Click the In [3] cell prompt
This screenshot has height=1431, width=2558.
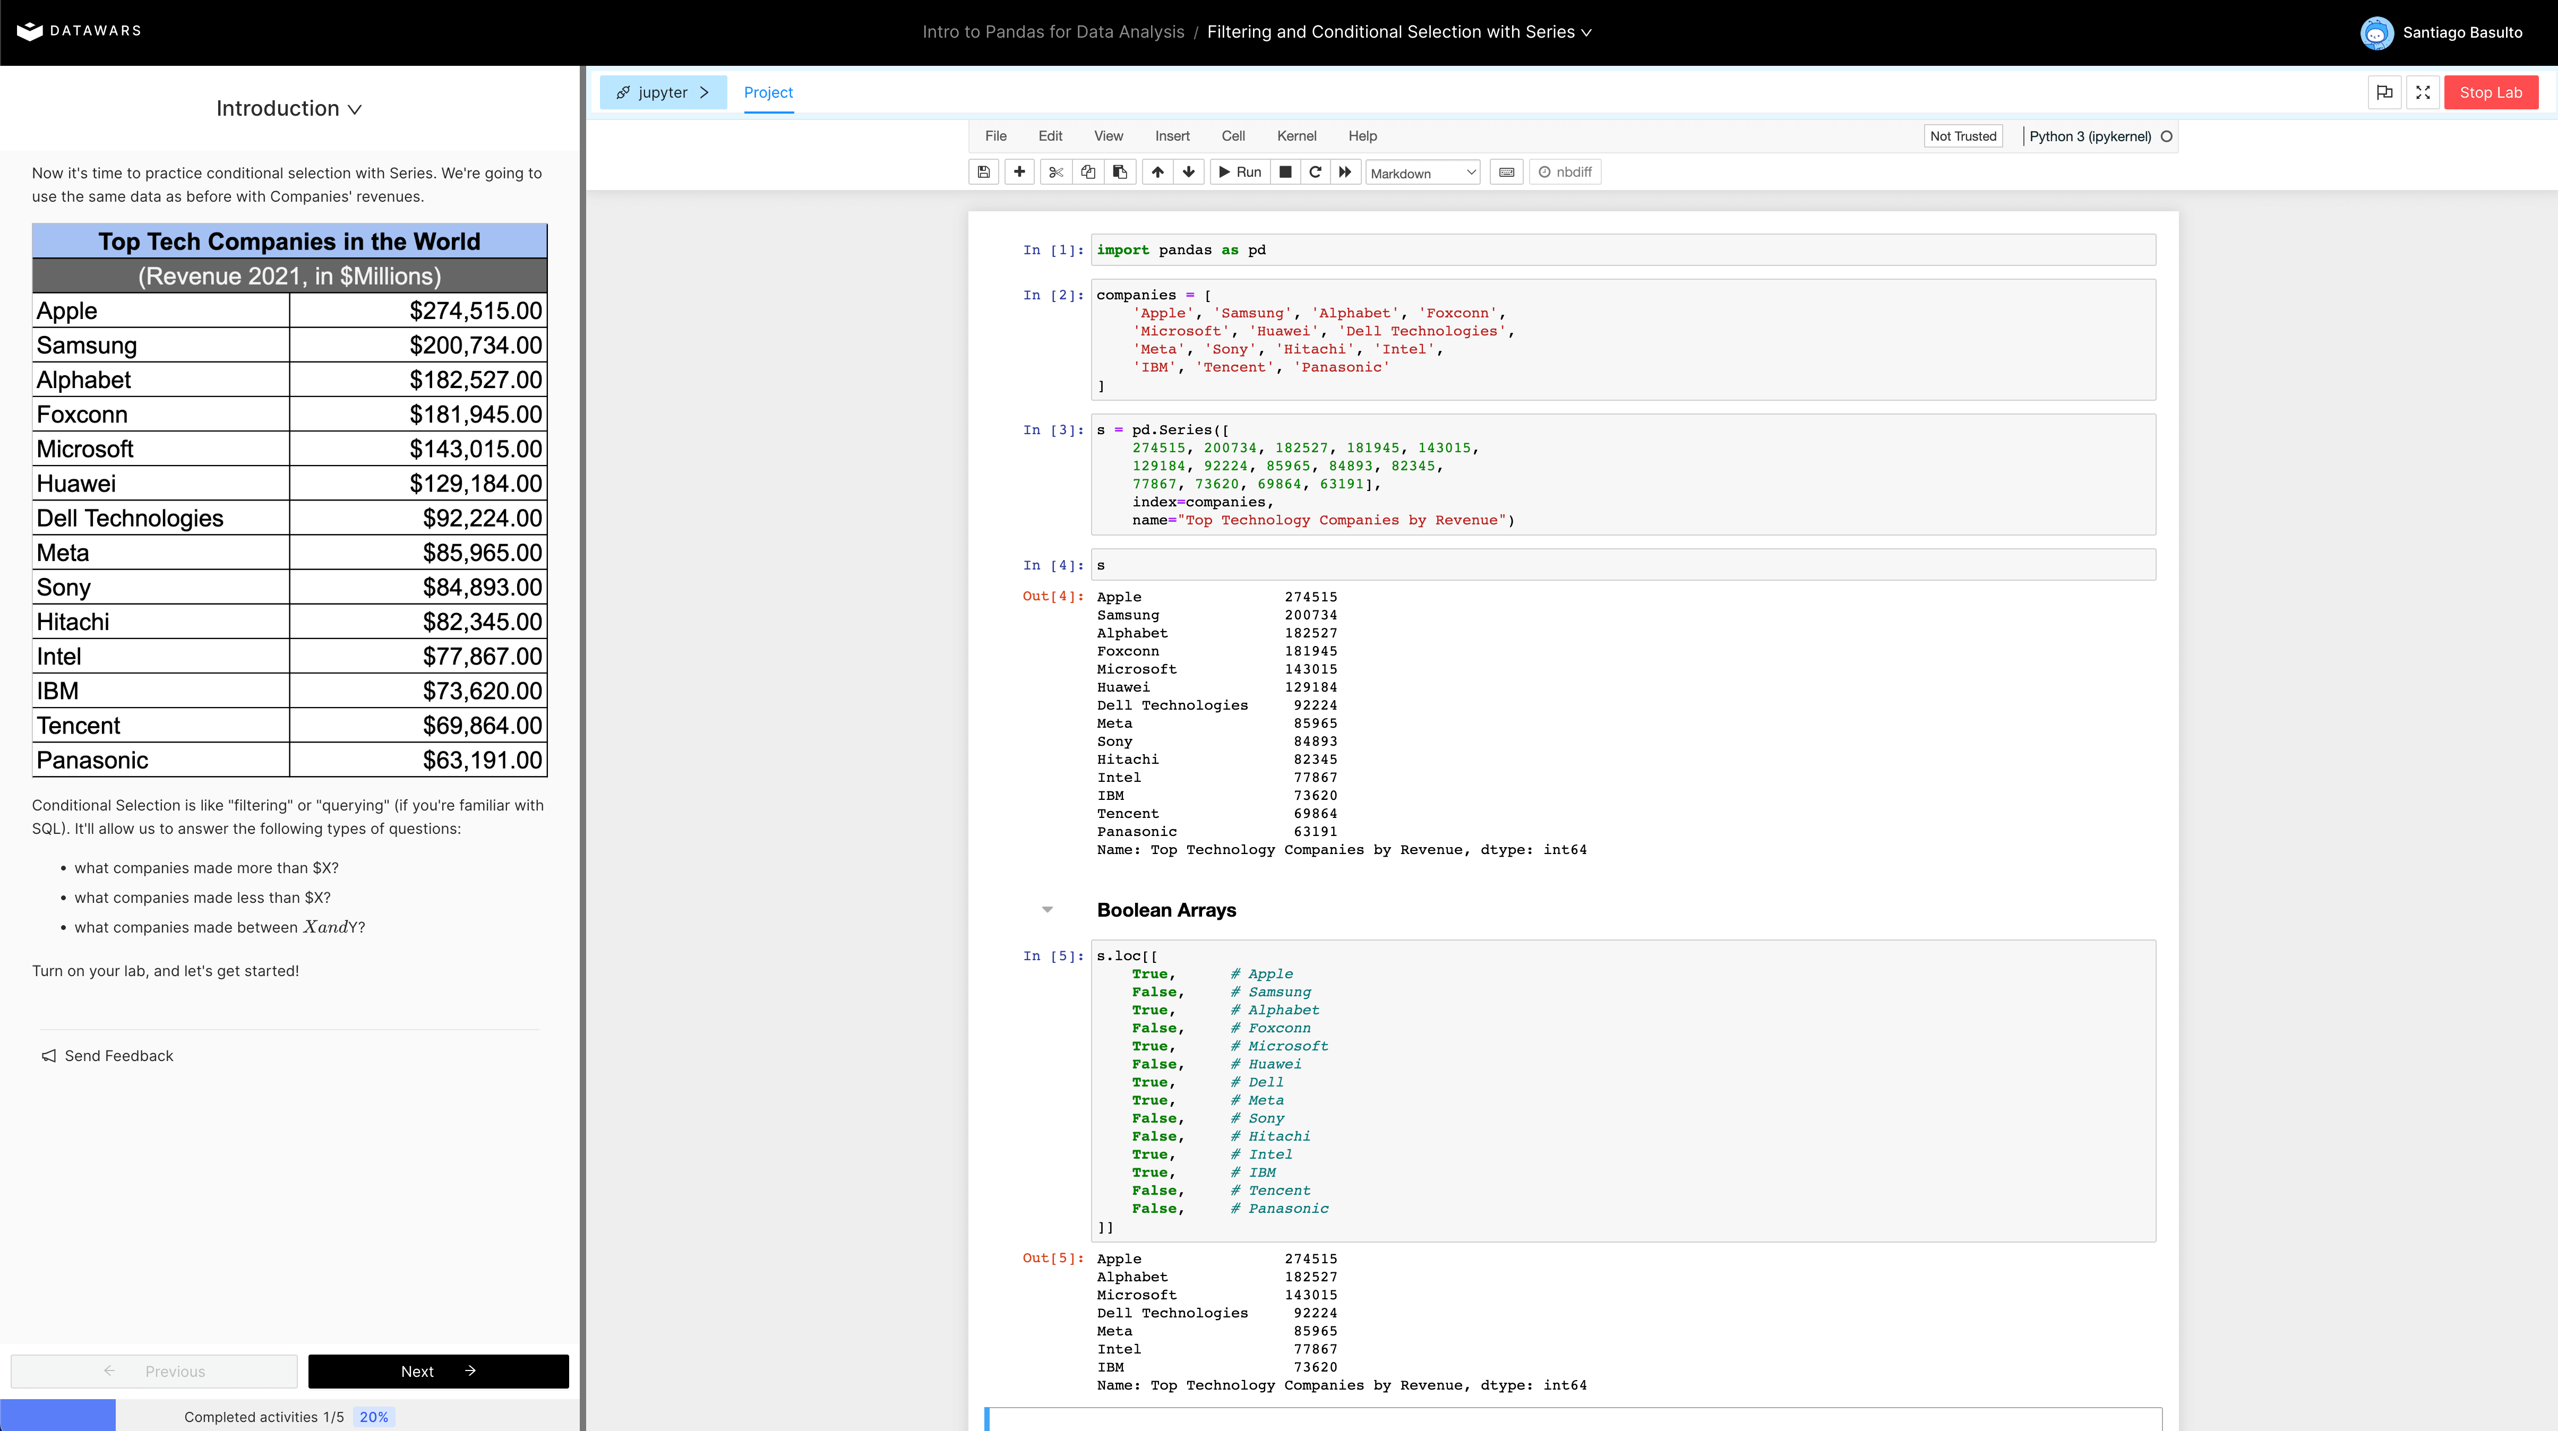coord(1053,430)
